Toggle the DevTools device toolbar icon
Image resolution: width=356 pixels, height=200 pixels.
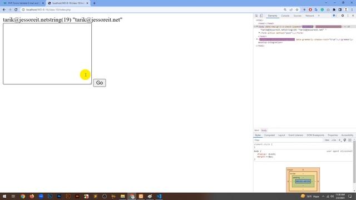pos(261,16)
